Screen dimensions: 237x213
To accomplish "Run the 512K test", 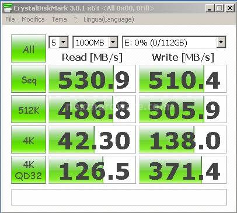I will point(29,109).
